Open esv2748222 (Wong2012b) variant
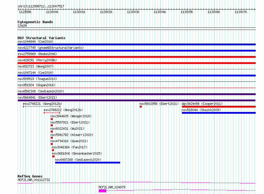 point(63,110)
